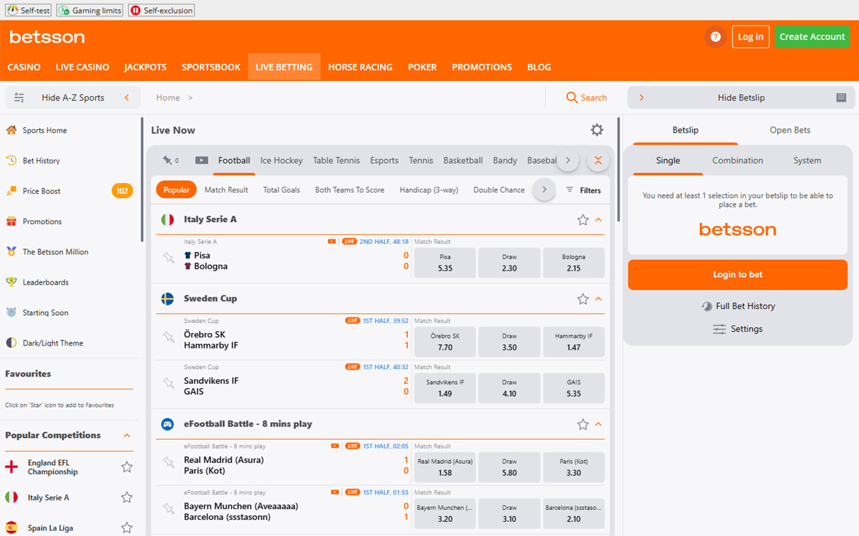859x536 pixels.
Task: Click eFootball Battle gamepad icon
Action: coord(168,424)
